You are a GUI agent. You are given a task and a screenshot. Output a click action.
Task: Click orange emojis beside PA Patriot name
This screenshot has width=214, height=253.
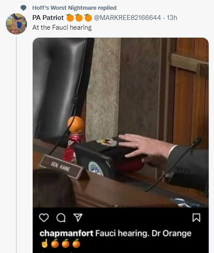click(79, 18)
